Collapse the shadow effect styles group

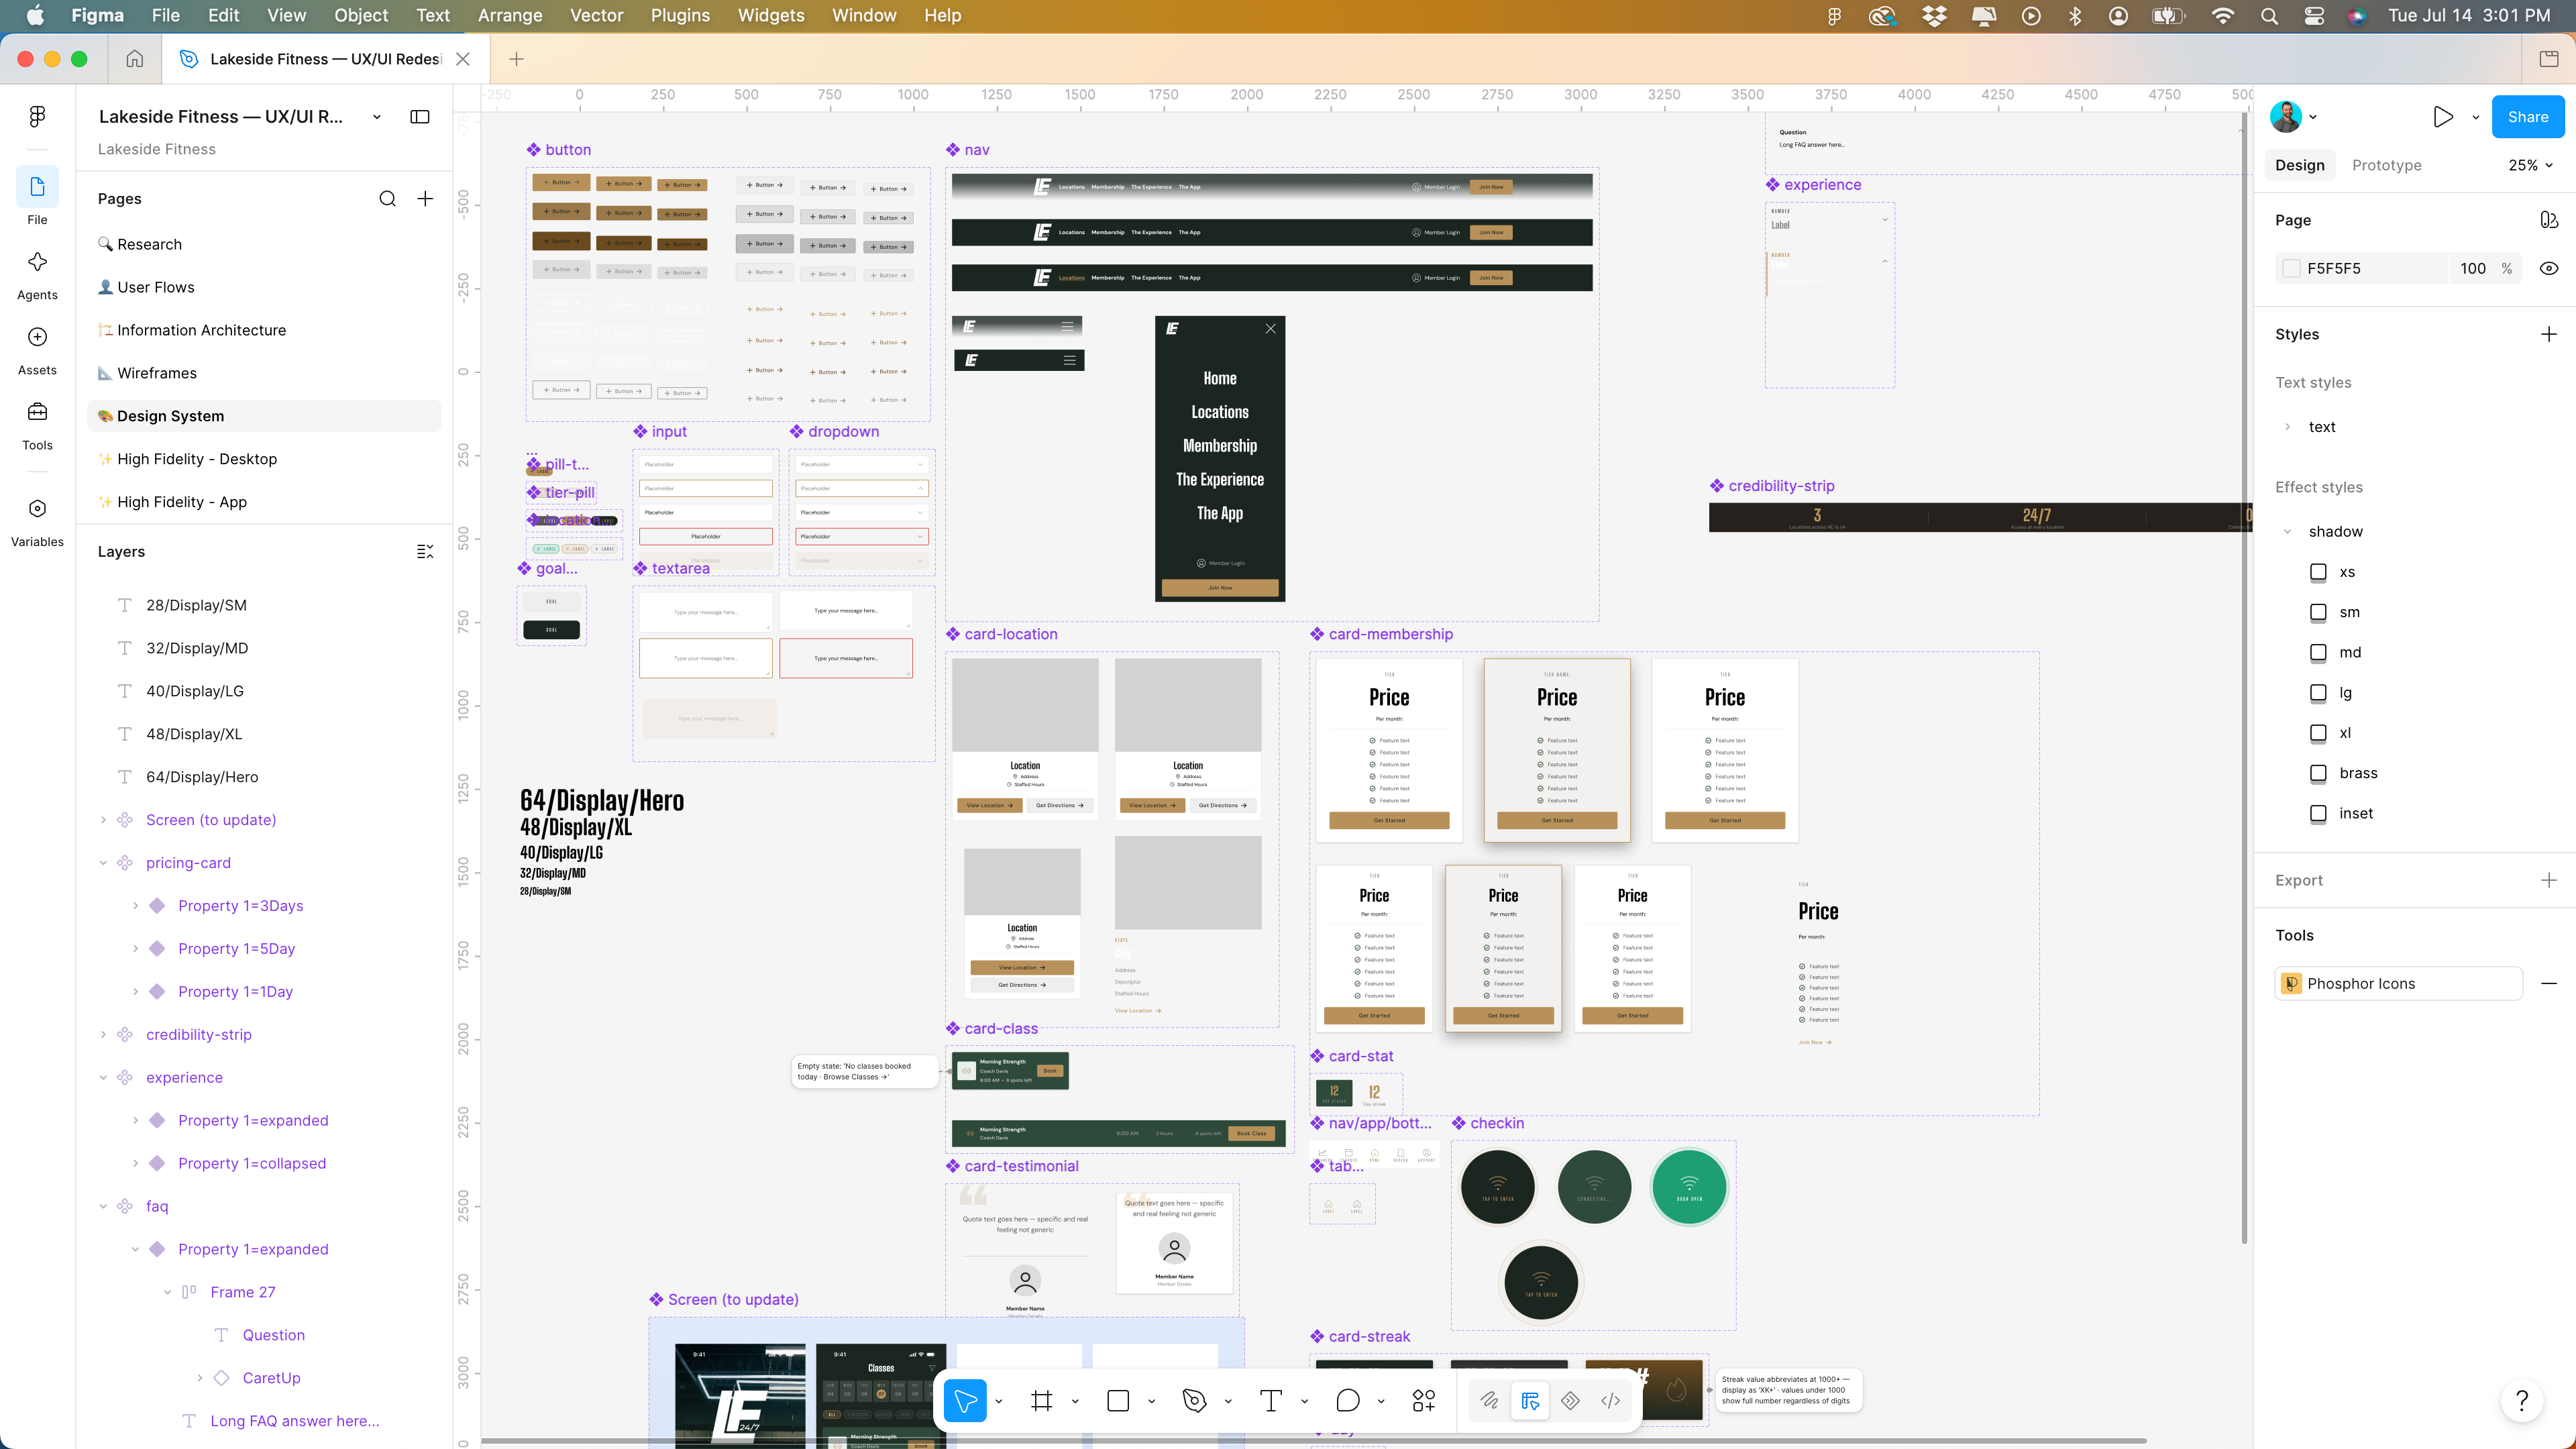2287,532
